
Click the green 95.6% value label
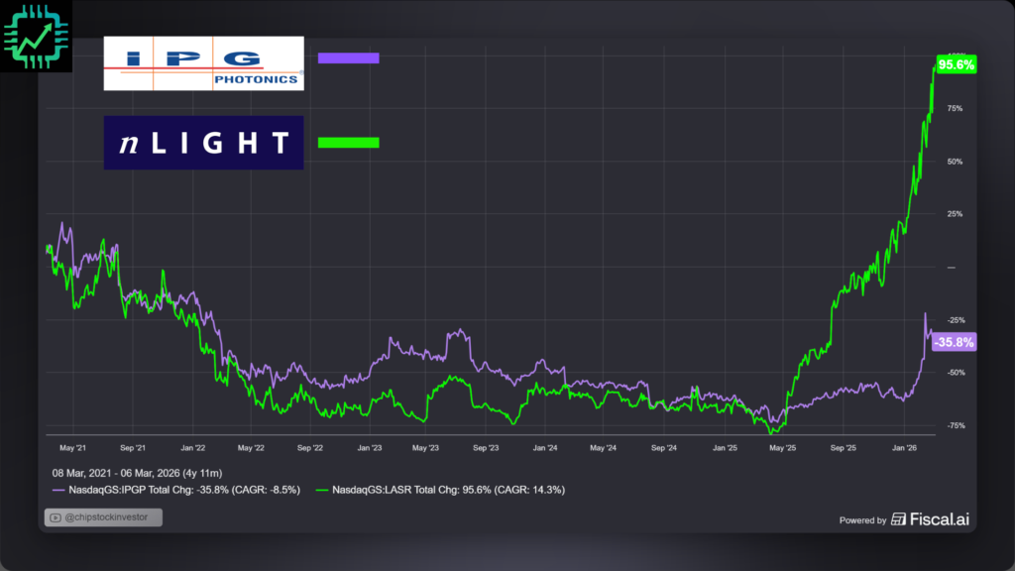tap(957, 64)
